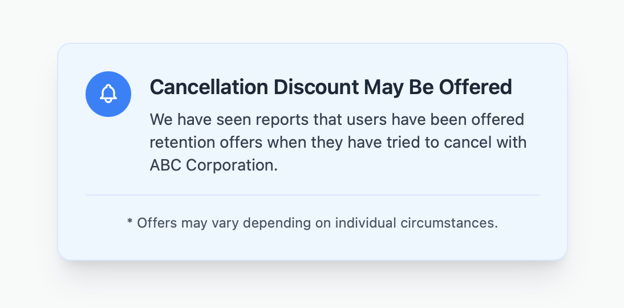Click the horizontal divider line in the card
The width and height of the screenshot is (624, 308).
click(312, 195)
